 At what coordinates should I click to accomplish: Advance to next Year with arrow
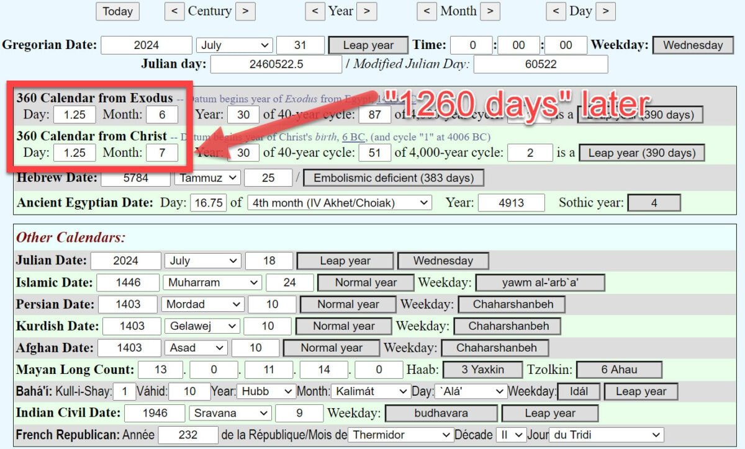click(x=366, y=11)
